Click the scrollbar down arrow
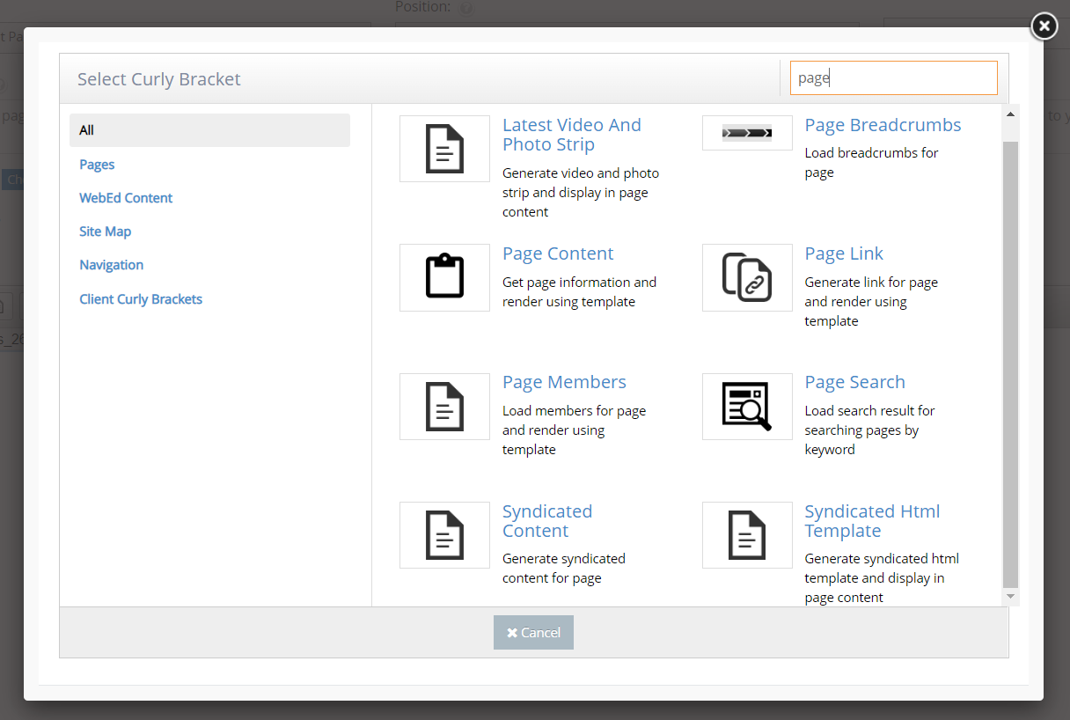Viewport: 1070px width, 720px height. [x=1010, y=597]
